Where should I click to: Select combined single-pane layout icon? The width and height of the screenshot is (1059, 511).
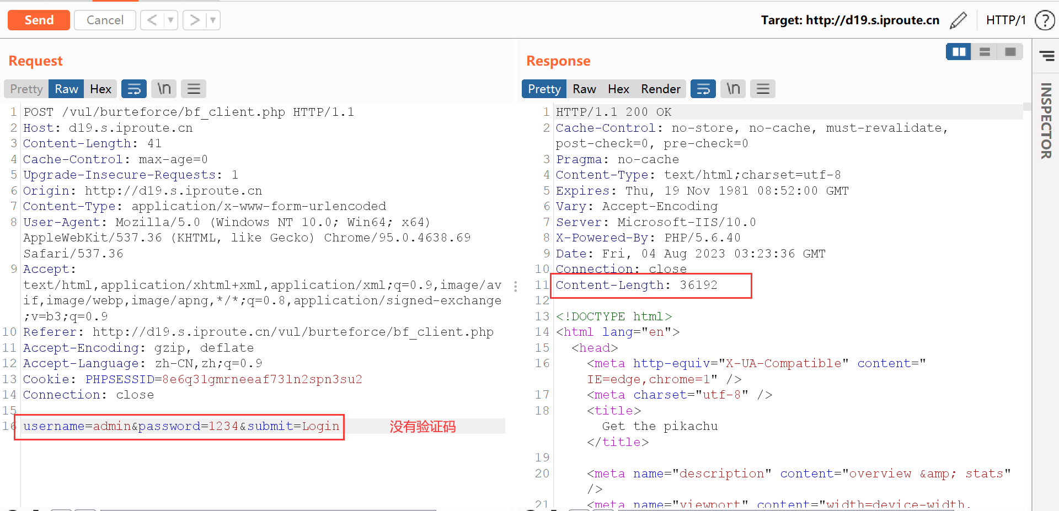click(1010, 52)
